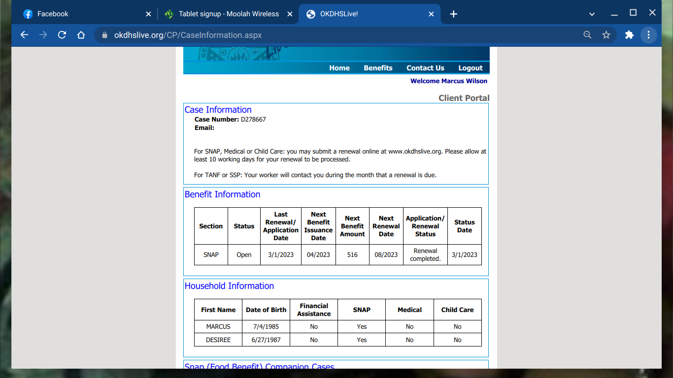Click the MARCUS first name cell
This screenshot has height=378, width=673.
point(218,326)
